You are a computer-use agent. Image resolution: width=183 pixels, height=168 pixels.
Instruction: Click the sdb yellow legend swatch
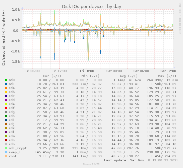(x=6, y=92)
